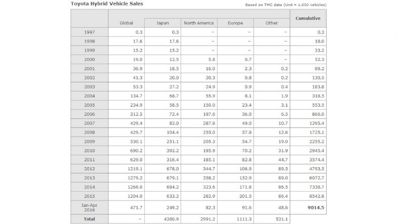Select the 'Based on TMC data' unit note
Image resolution: width=398 pixels, height=224 pixels.
click(286, 5)
